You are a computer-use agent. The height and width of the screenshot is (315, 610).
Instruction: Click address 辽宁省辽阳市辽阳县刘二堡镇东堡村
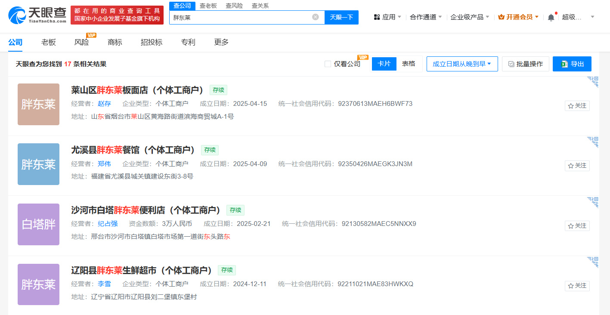coord(144,297)
